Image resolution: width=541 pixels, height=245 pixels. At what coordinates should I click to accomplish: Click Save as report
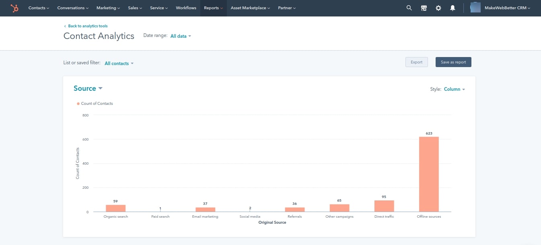click(x=453, y=62)
